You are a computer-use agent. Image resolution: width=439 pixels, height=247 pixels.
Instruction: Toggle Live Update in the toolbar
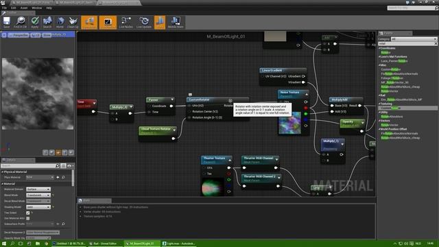pos(144,22)
